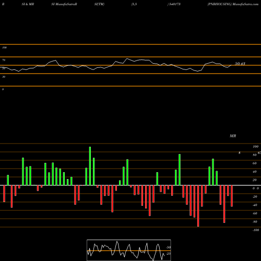261x261 pixels.
Task: Click the '100' label on the RSI axis
Action: pos(4,48)
